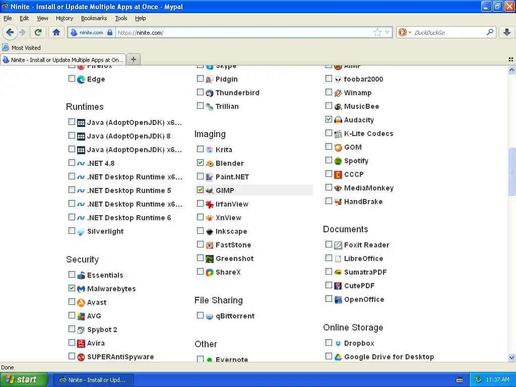The height and width of the screenshot is (387, 516).
Task: Open the Bookmarks menu
Action: click(x=94, y=19)
